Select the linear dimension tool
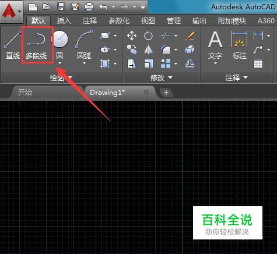The image size is (277, 254). click(x=258, y=36)
